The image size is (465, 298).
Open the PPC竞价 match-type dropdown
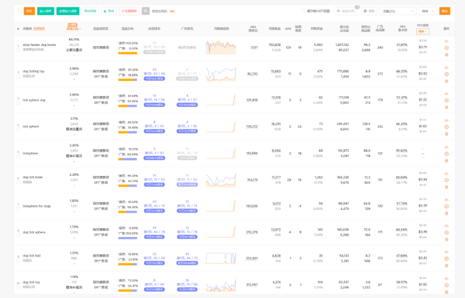423,31
